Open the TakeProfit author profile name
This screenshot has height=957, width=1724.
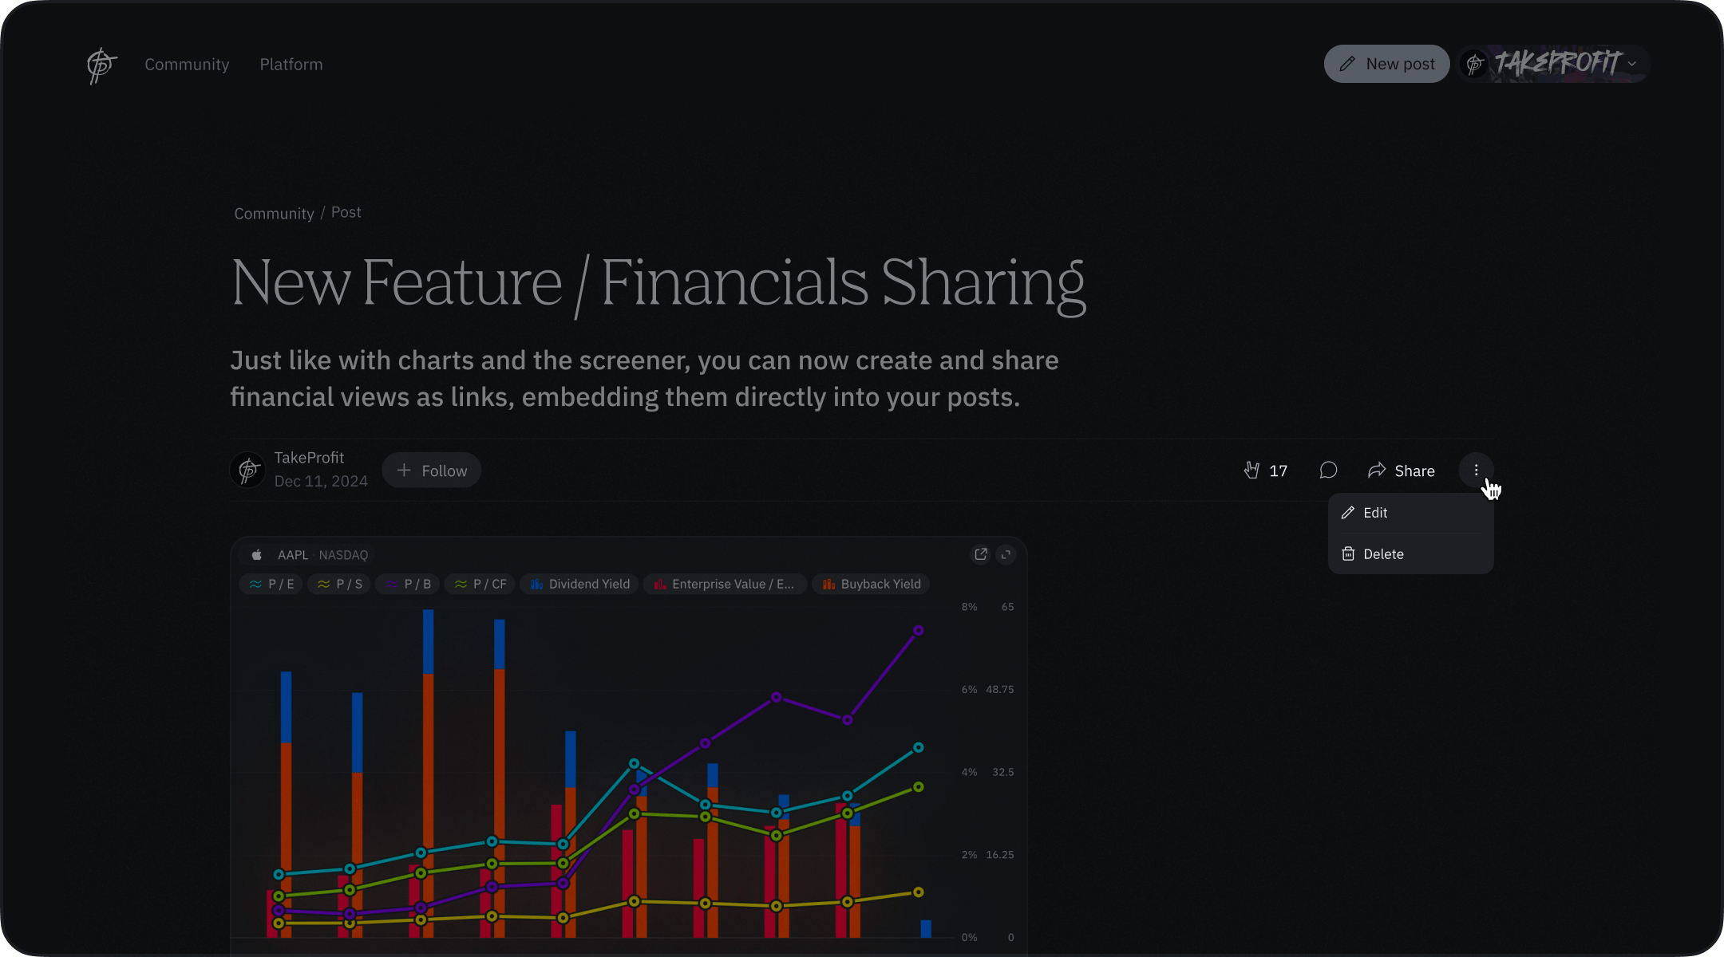pos(309,458)
